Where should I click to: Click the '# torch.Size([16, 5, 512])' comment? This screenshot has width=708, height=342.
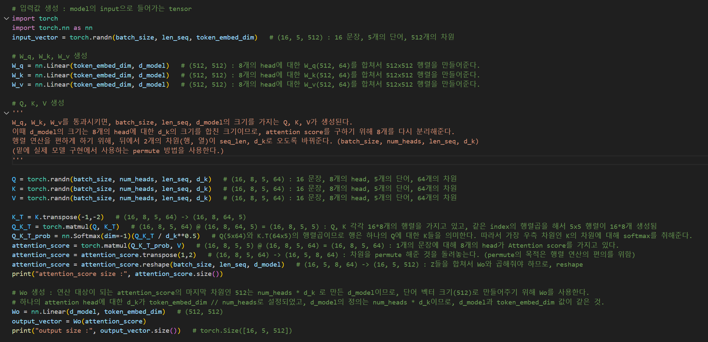coord(242,330)
